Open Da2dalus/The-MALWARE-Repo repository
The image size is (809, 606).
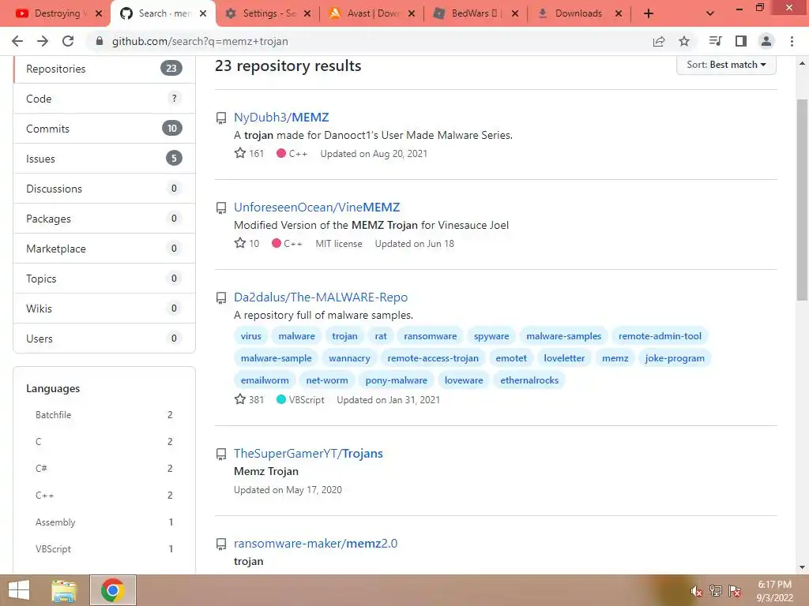(x=321, y=297)
